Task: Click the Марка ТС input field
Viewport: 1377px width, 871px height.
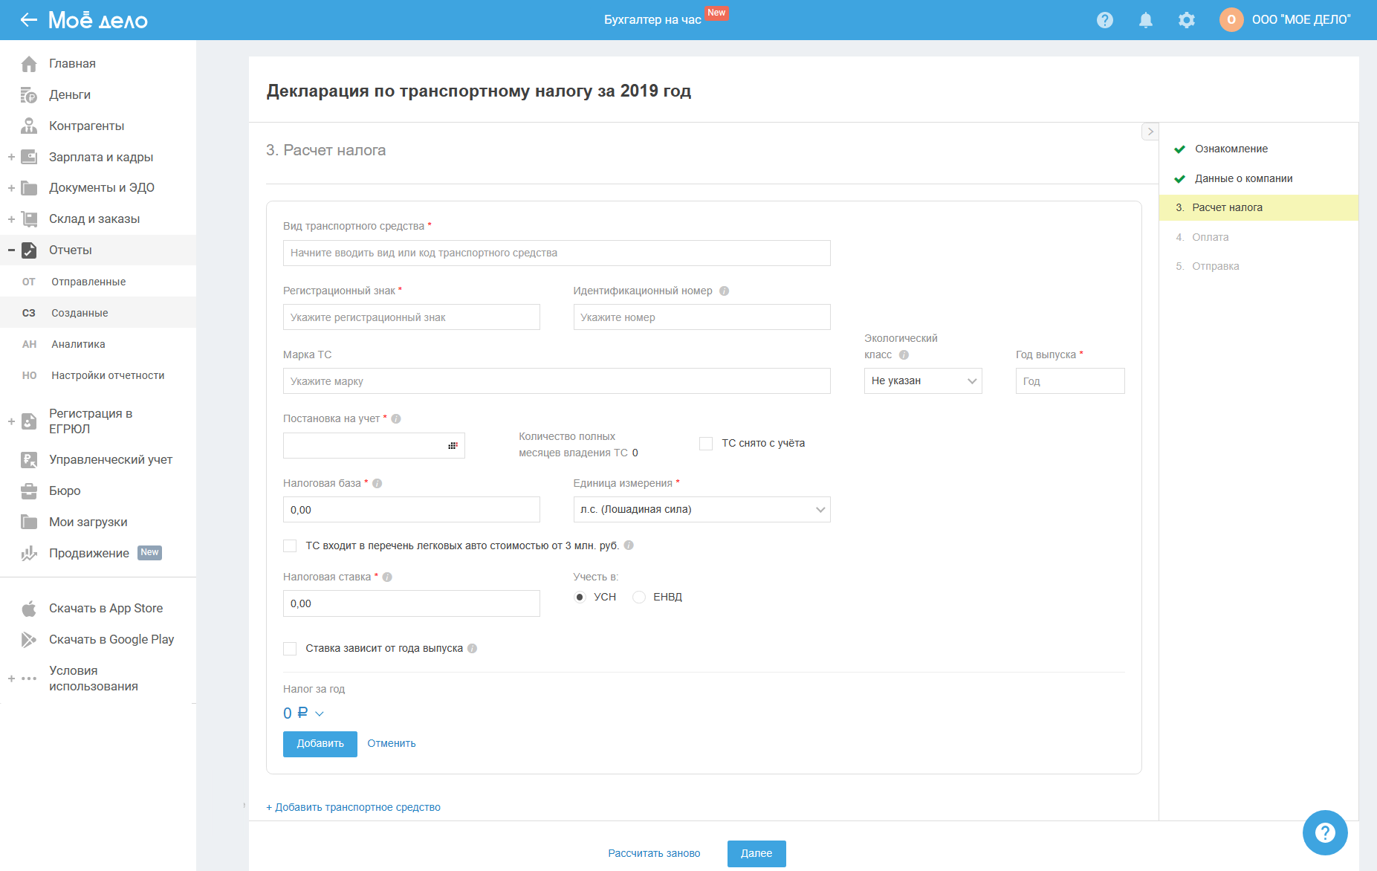Action: click(x=557, y=381)
